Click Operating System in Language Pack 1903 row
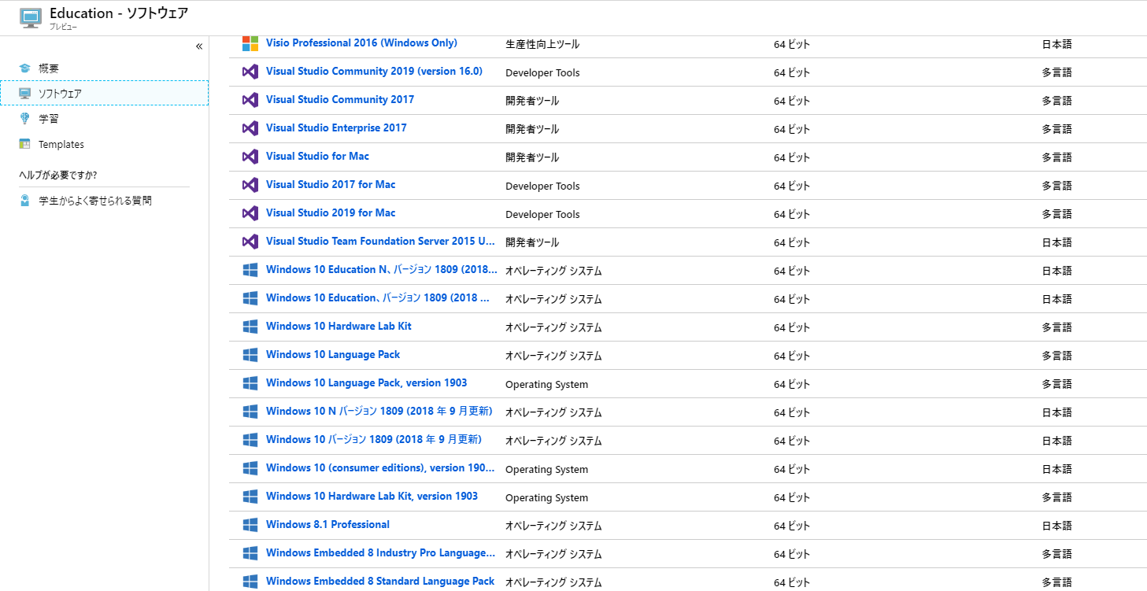The width and height of the screenshot is (1147, 591). pos(546,384)
